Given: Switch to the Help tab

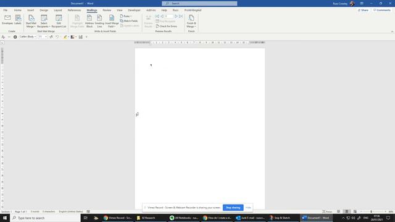Looking at the screenshot, I should point(164,10).
